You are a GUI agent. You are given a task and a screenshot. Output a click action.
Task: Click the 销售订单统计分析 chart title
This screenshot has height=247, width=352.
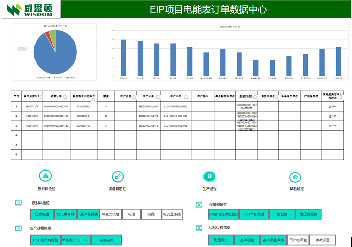pyautogui.click(x=230, y=27)
